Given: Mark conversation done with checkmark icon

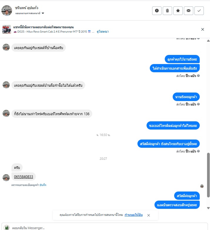Looking at the screenshot, I should point(199,11).
